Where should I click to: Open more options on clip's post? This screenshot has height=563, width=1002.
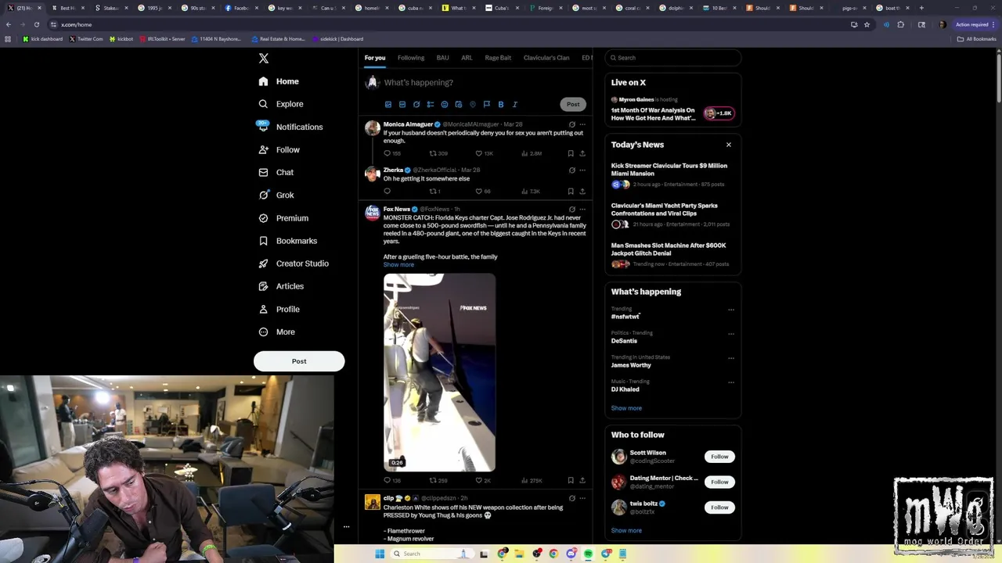coord(582,498)
